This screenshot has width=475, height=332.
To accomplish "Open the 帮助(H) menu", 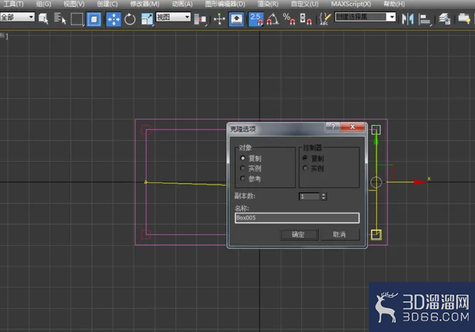I will pos(394,4).
